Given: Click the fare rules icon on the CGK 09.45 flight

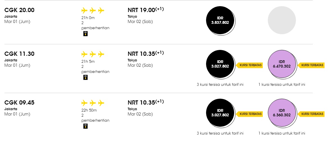Looking at the screenshot, I should (x=86, y=126).
